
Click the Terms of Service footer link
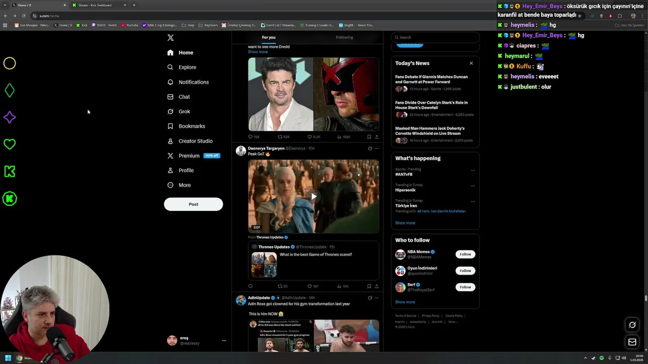(406, 316)
